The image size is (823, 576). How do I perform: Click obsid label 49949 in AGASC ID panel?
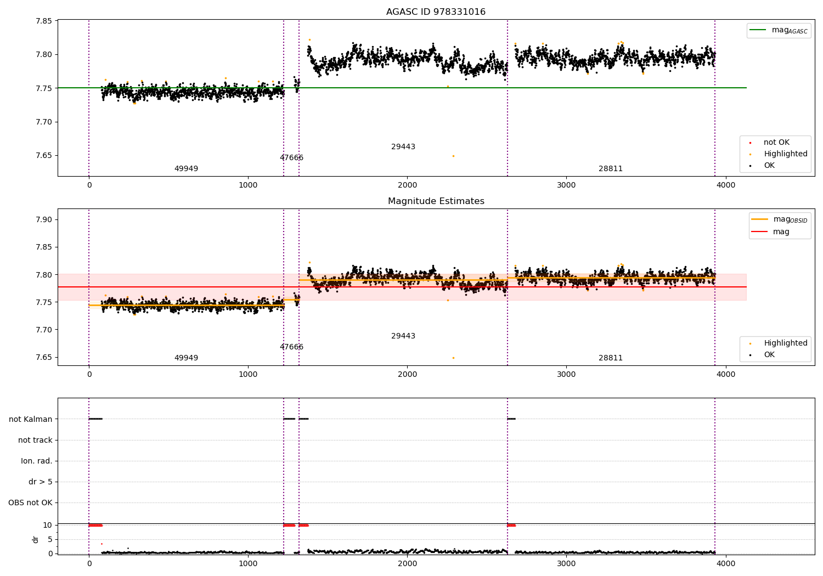coord(186,169)
